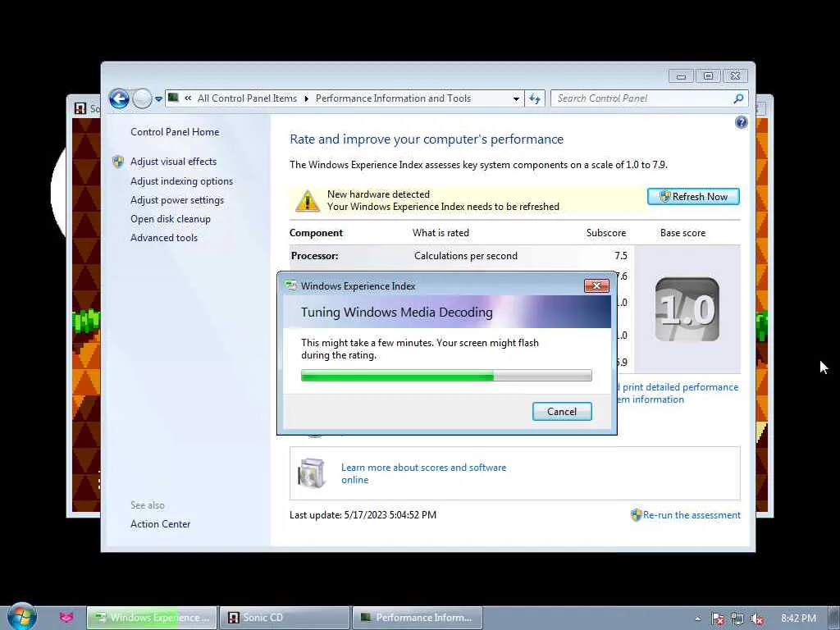The image size is (840, 630).
Task: Switch to Performance Inform... taskbar button
Action: pos(418,618)
